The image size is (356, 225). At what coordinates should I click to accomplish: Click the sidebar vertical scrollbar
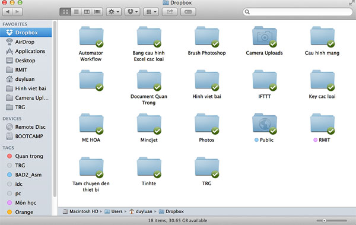55,109
